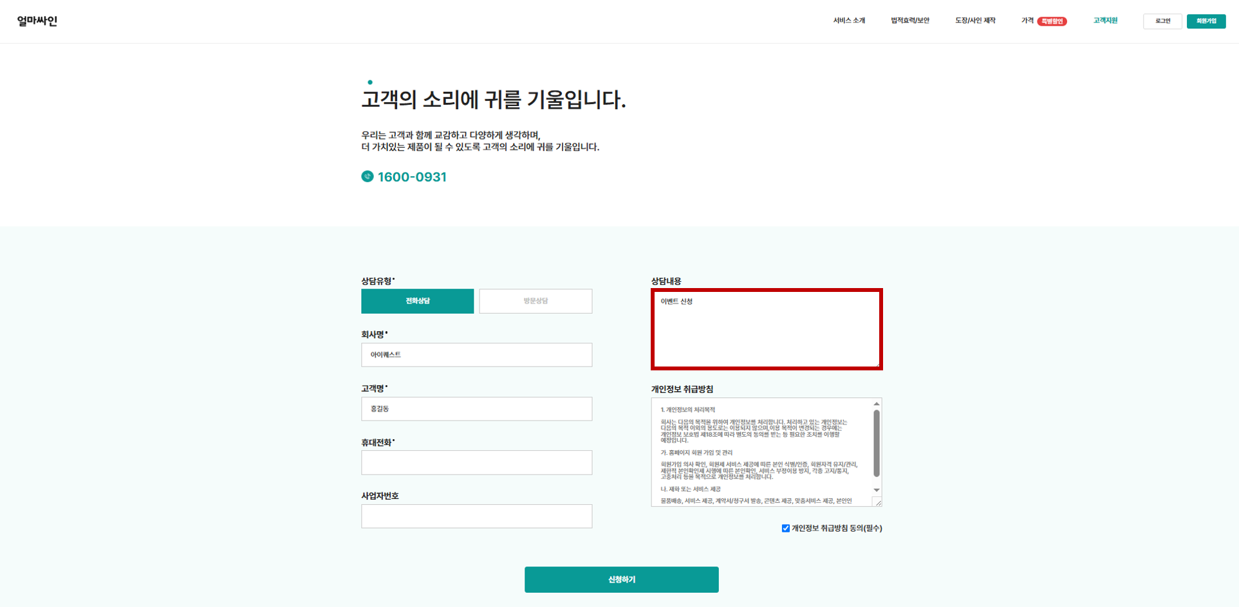
Task: Select the 전화상담 consultation option
Action: click(417, 301)
